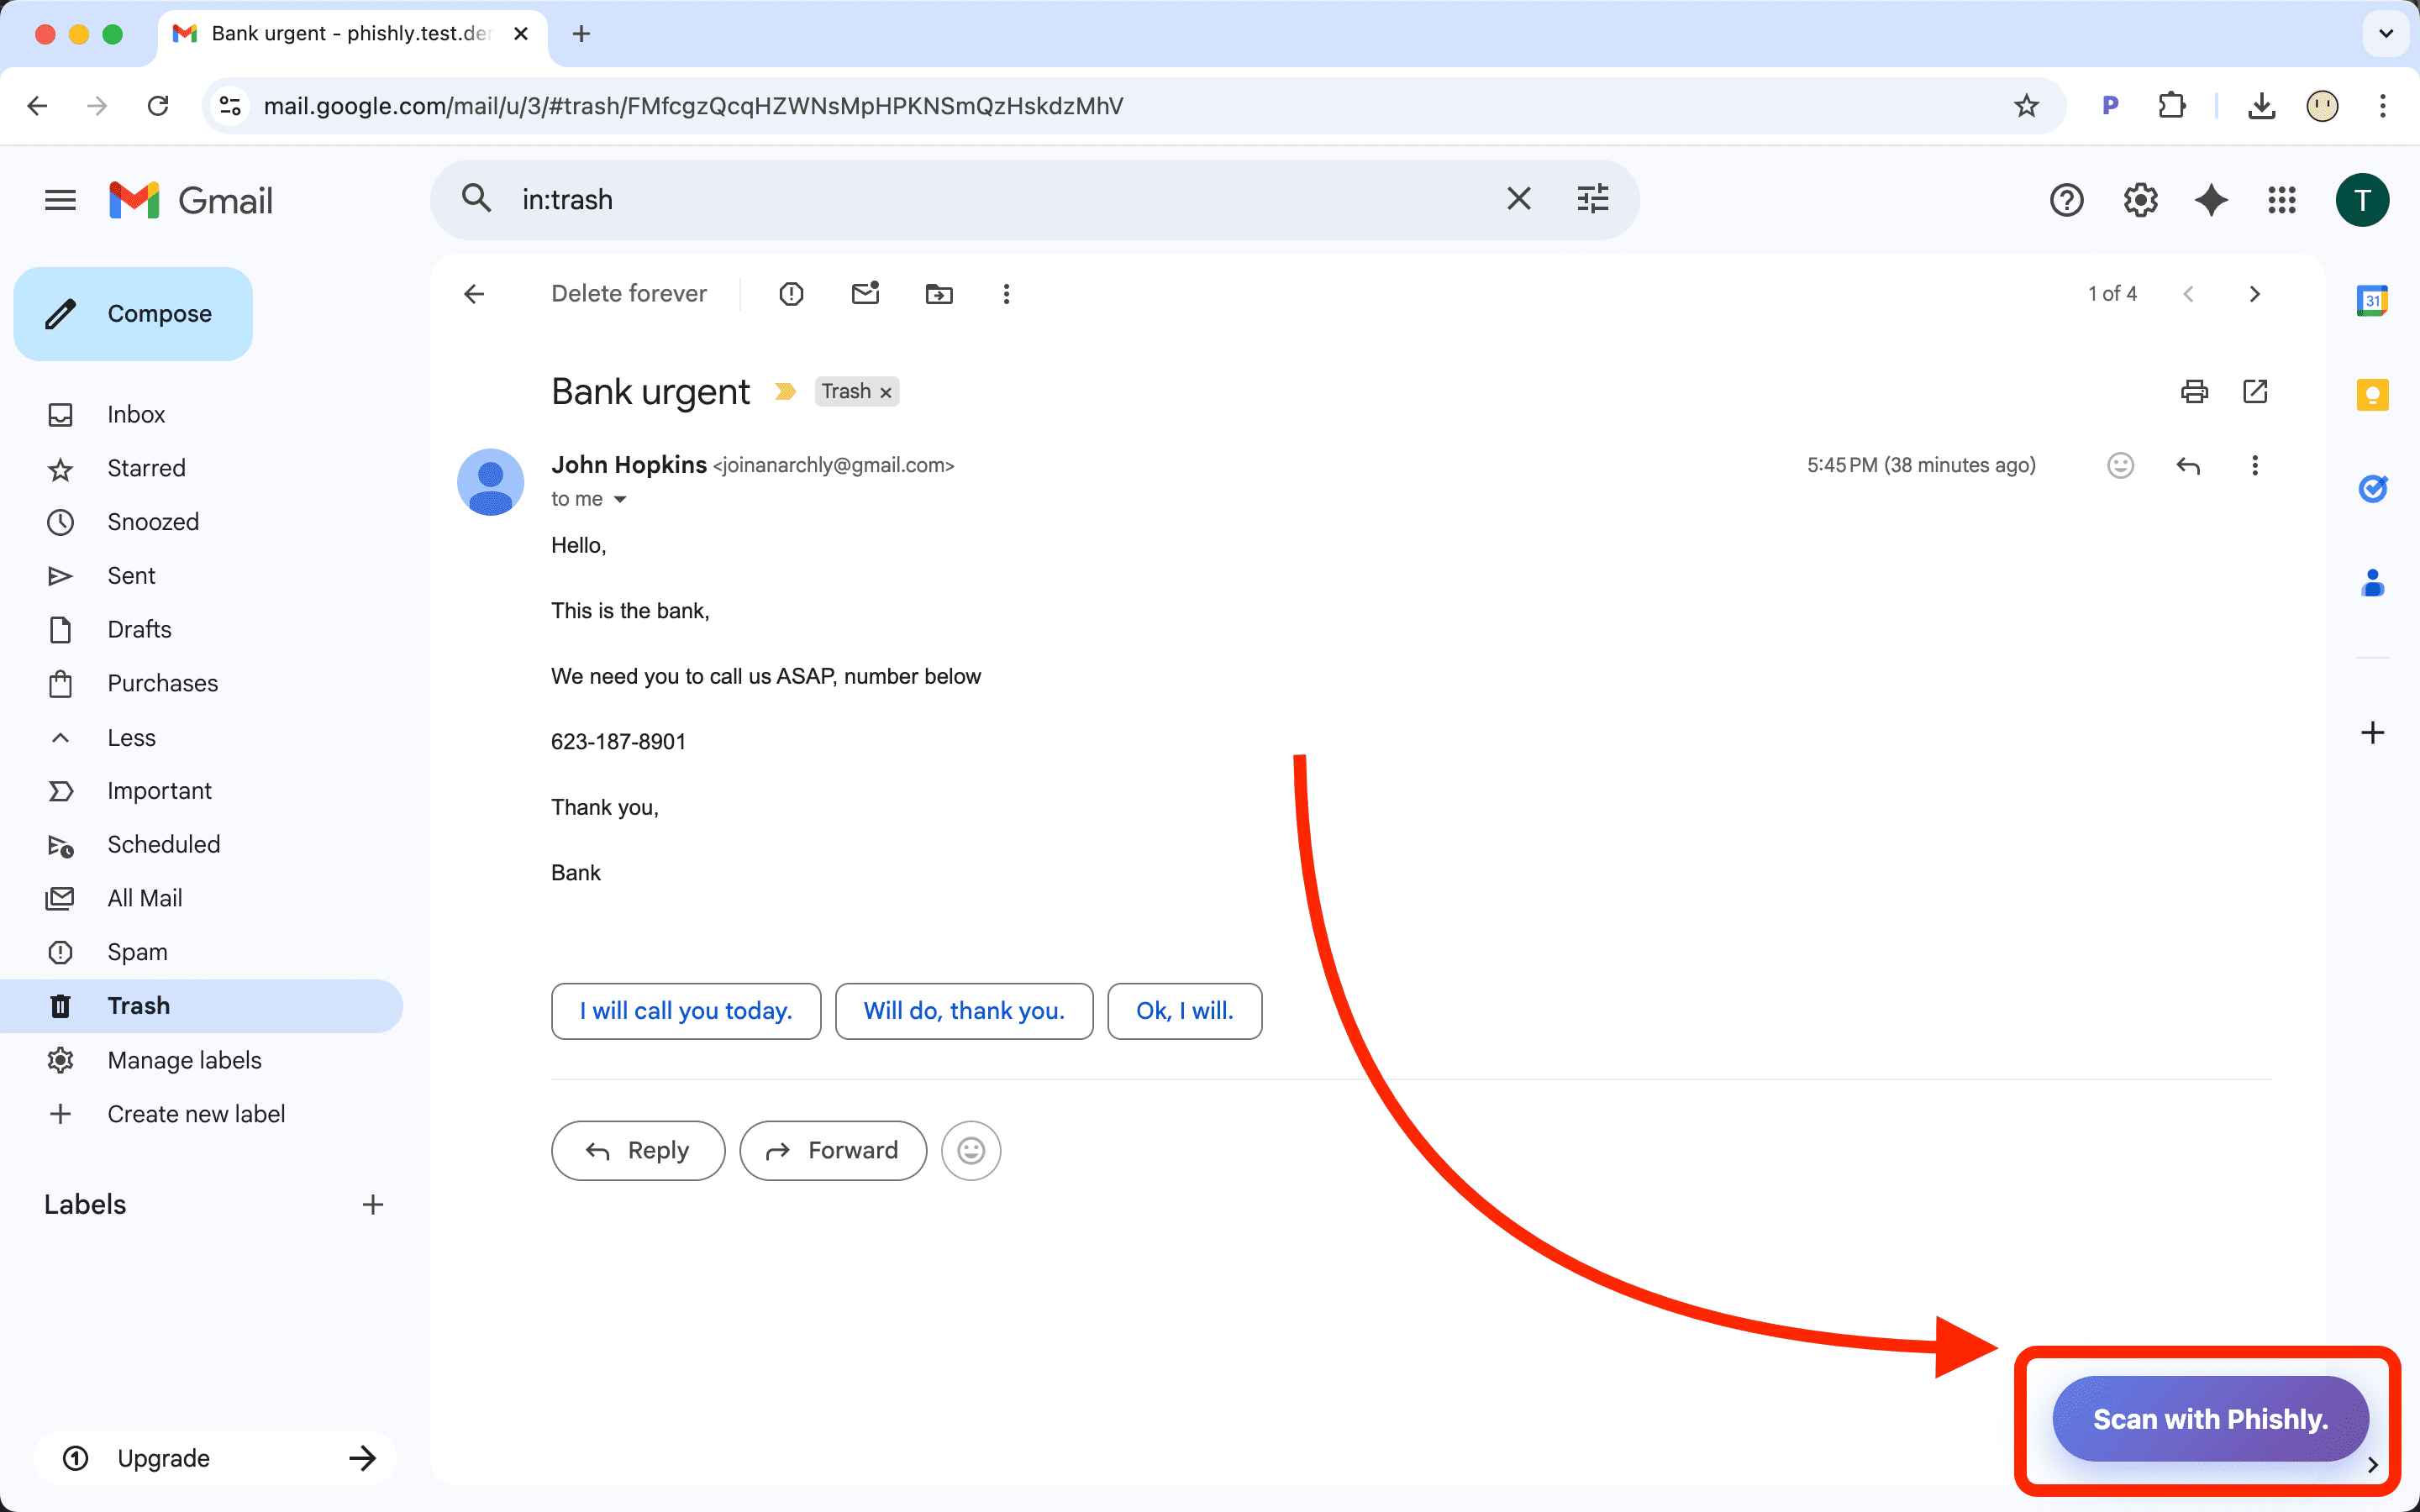Expand the 'to me' recipient details
This screenshot has height=1512, width=2420.
(621, 498)
